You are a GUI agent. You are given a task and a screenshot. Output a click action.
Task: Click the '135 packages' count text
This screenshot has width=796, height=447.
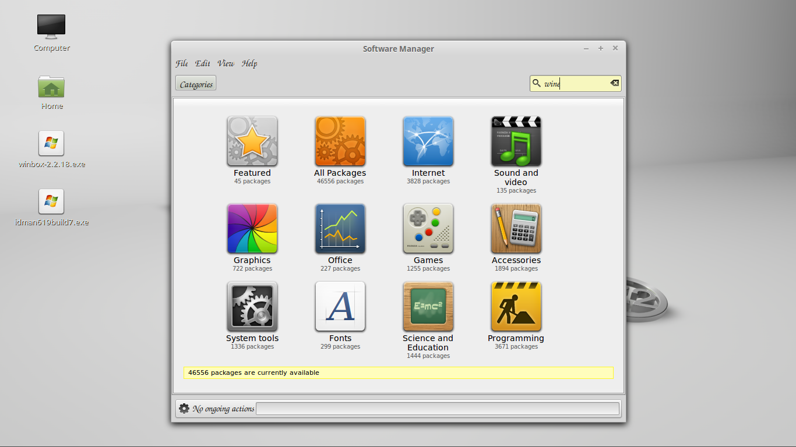pyautogui.click(x=516, y=191)
